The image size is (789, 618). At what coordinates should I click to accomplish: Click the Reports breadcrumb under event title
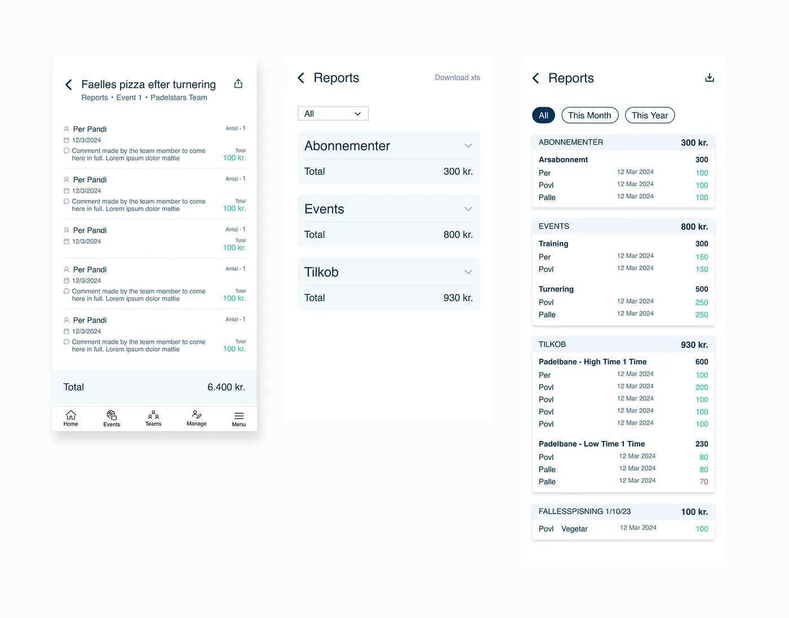coord(95,98)
